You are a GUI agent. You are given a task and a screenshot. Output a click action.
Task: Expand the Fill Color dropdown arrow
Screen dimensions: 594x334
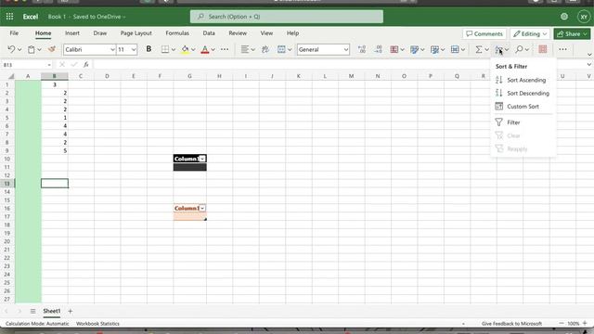point(193,49)
